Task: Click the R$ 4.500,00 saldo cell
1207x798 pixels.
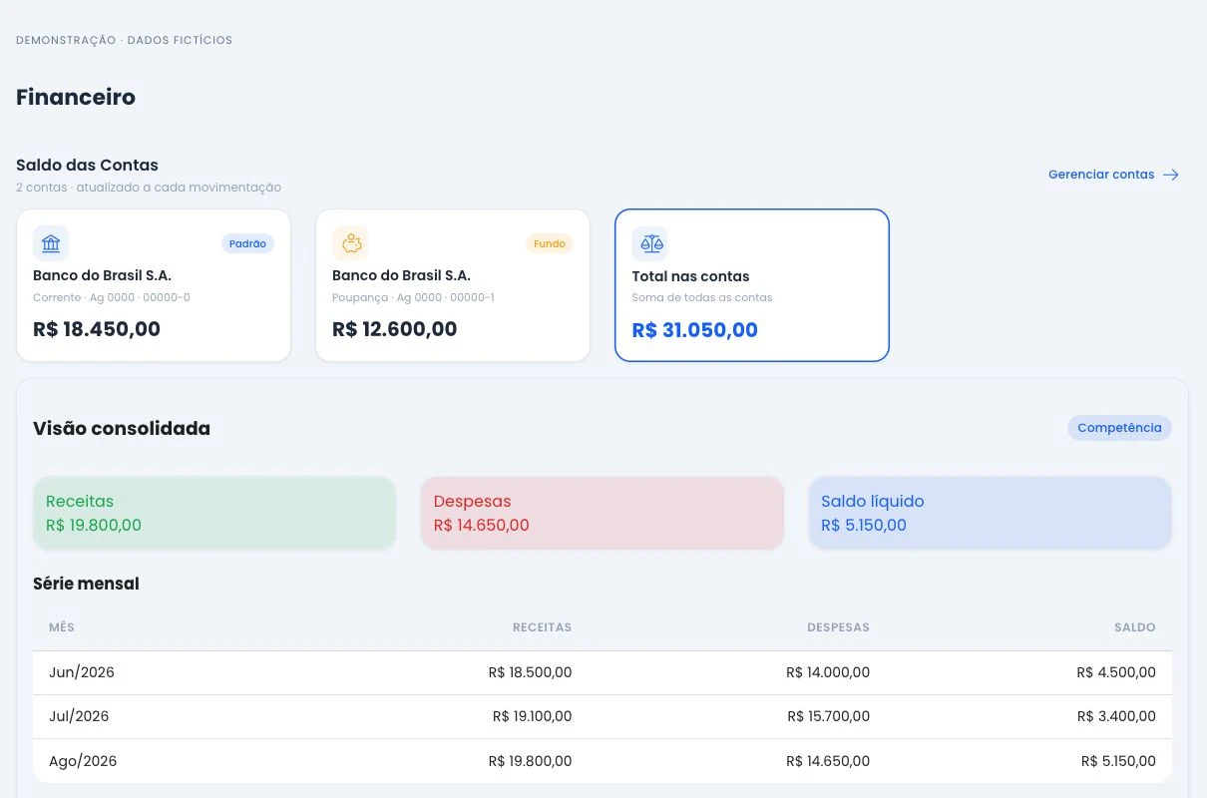Action: click(1117, 672)
